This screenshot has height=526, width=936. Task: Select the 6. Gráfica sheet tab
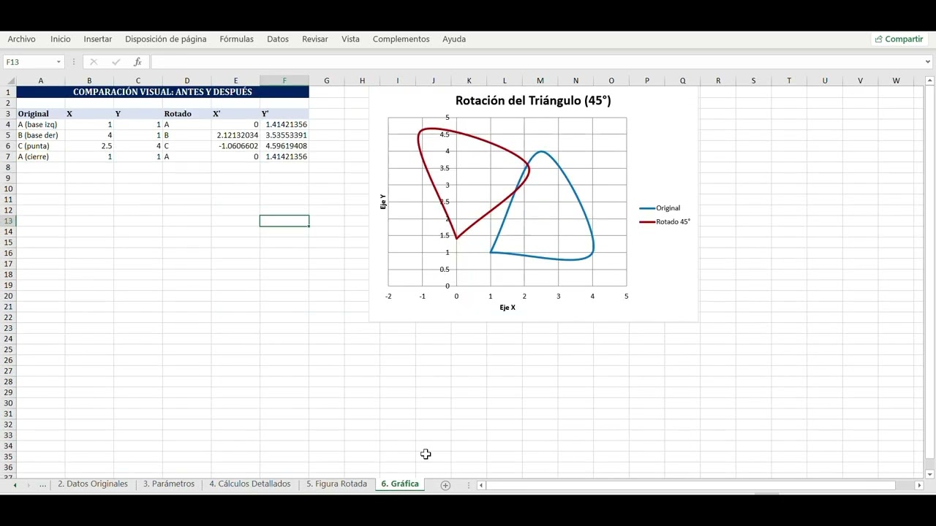click(x=400, y=484)
